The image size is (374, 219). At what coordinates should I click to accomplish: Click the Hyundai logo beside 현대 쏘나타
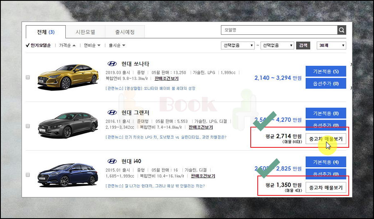(x=112, y=64)
